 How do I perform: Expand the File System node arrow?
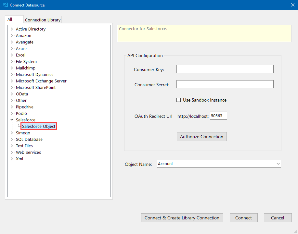[x=12, y=61]
